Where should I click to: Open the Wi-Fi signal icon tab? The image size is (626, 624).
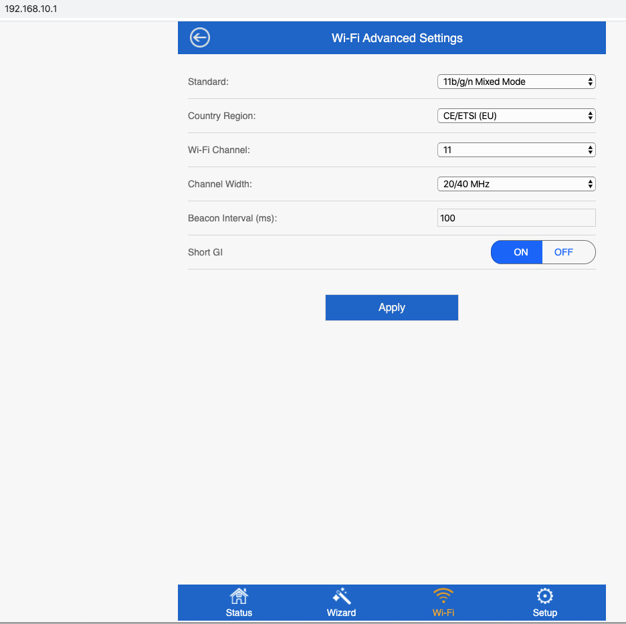tap(443, 603)
